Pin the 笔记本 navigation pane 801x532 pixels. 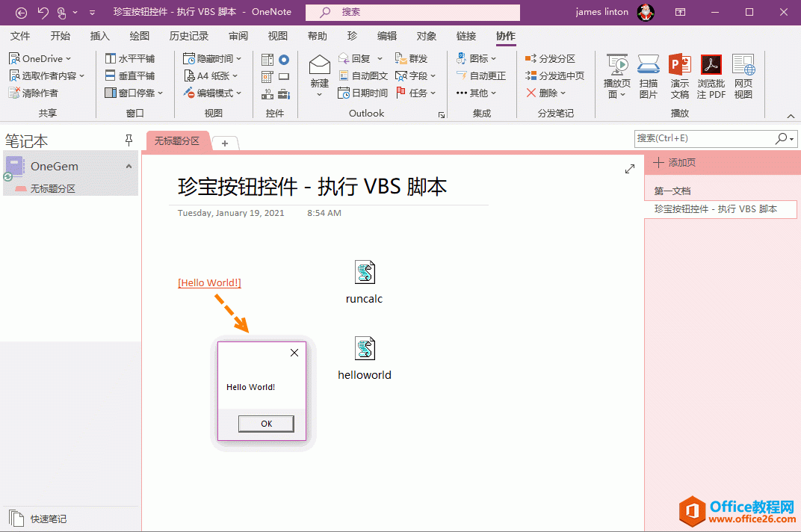click(129, 140)
